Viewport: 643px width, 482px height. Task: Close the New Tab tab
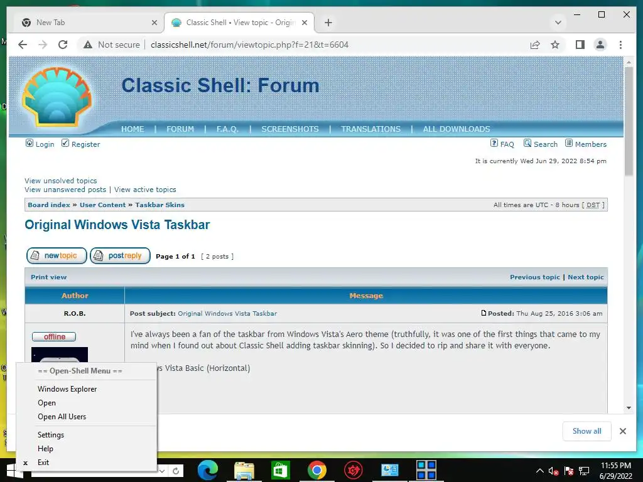(x=154, y=23)
